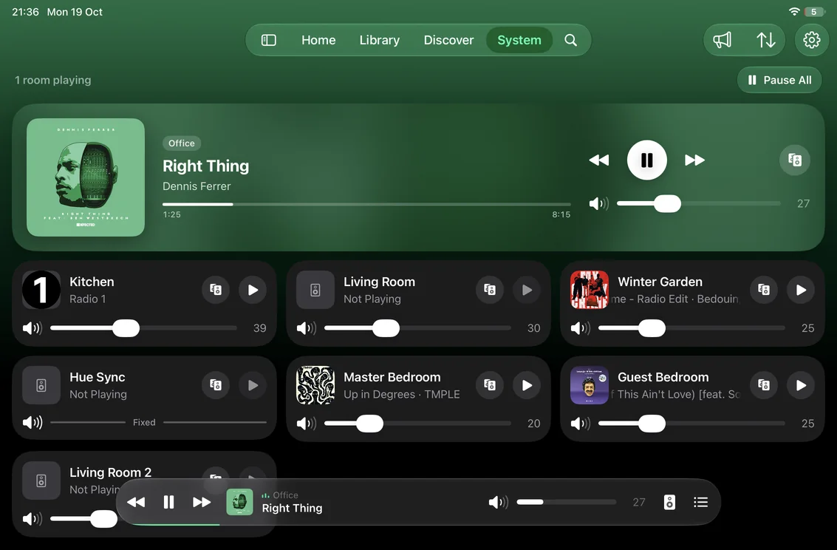Adjust the Guest Bedroom volume slider

691,424
